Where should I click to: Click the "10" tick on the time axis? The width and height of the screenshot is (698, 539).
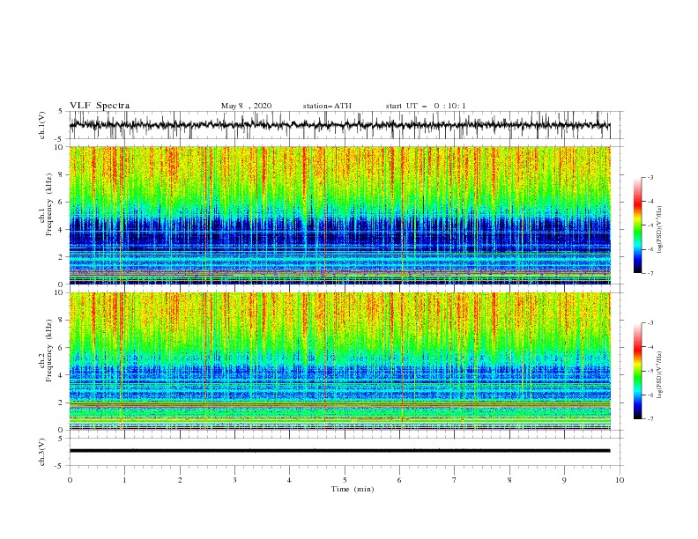tap(620, 480)
